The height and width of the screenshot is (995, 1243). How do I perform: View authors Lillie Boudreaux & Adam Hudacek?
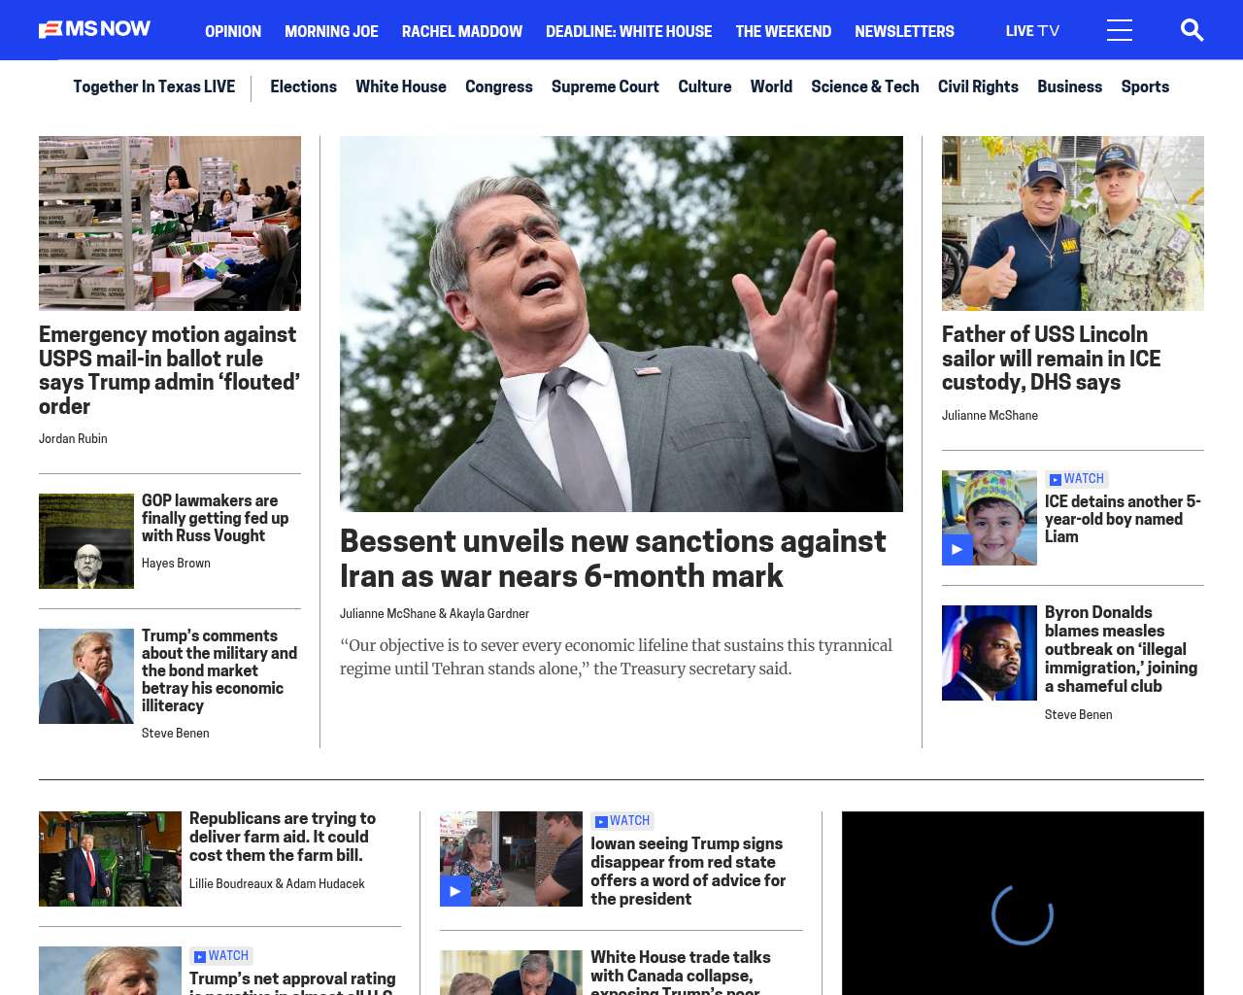[x=277, y=884]
